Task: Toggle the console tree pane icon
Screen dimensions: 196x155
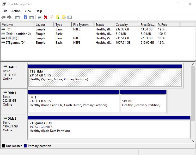Action: tap(17, 17)
